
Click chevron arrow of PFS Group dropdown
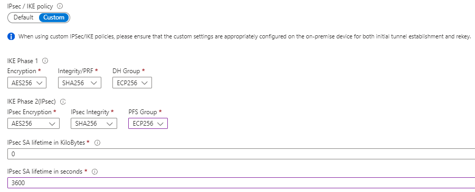click(160, 124)
